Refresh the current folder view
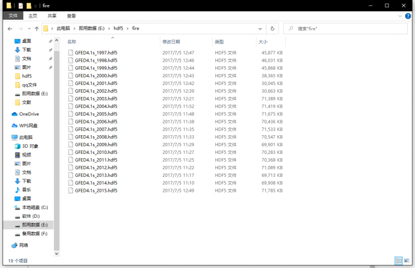415x268 pixels. coord(272,29)
